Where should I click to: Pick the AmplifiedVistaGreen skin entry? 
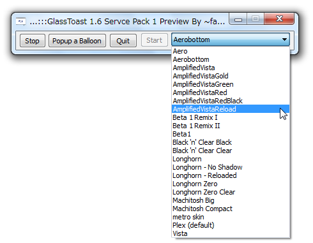(231, 84)
